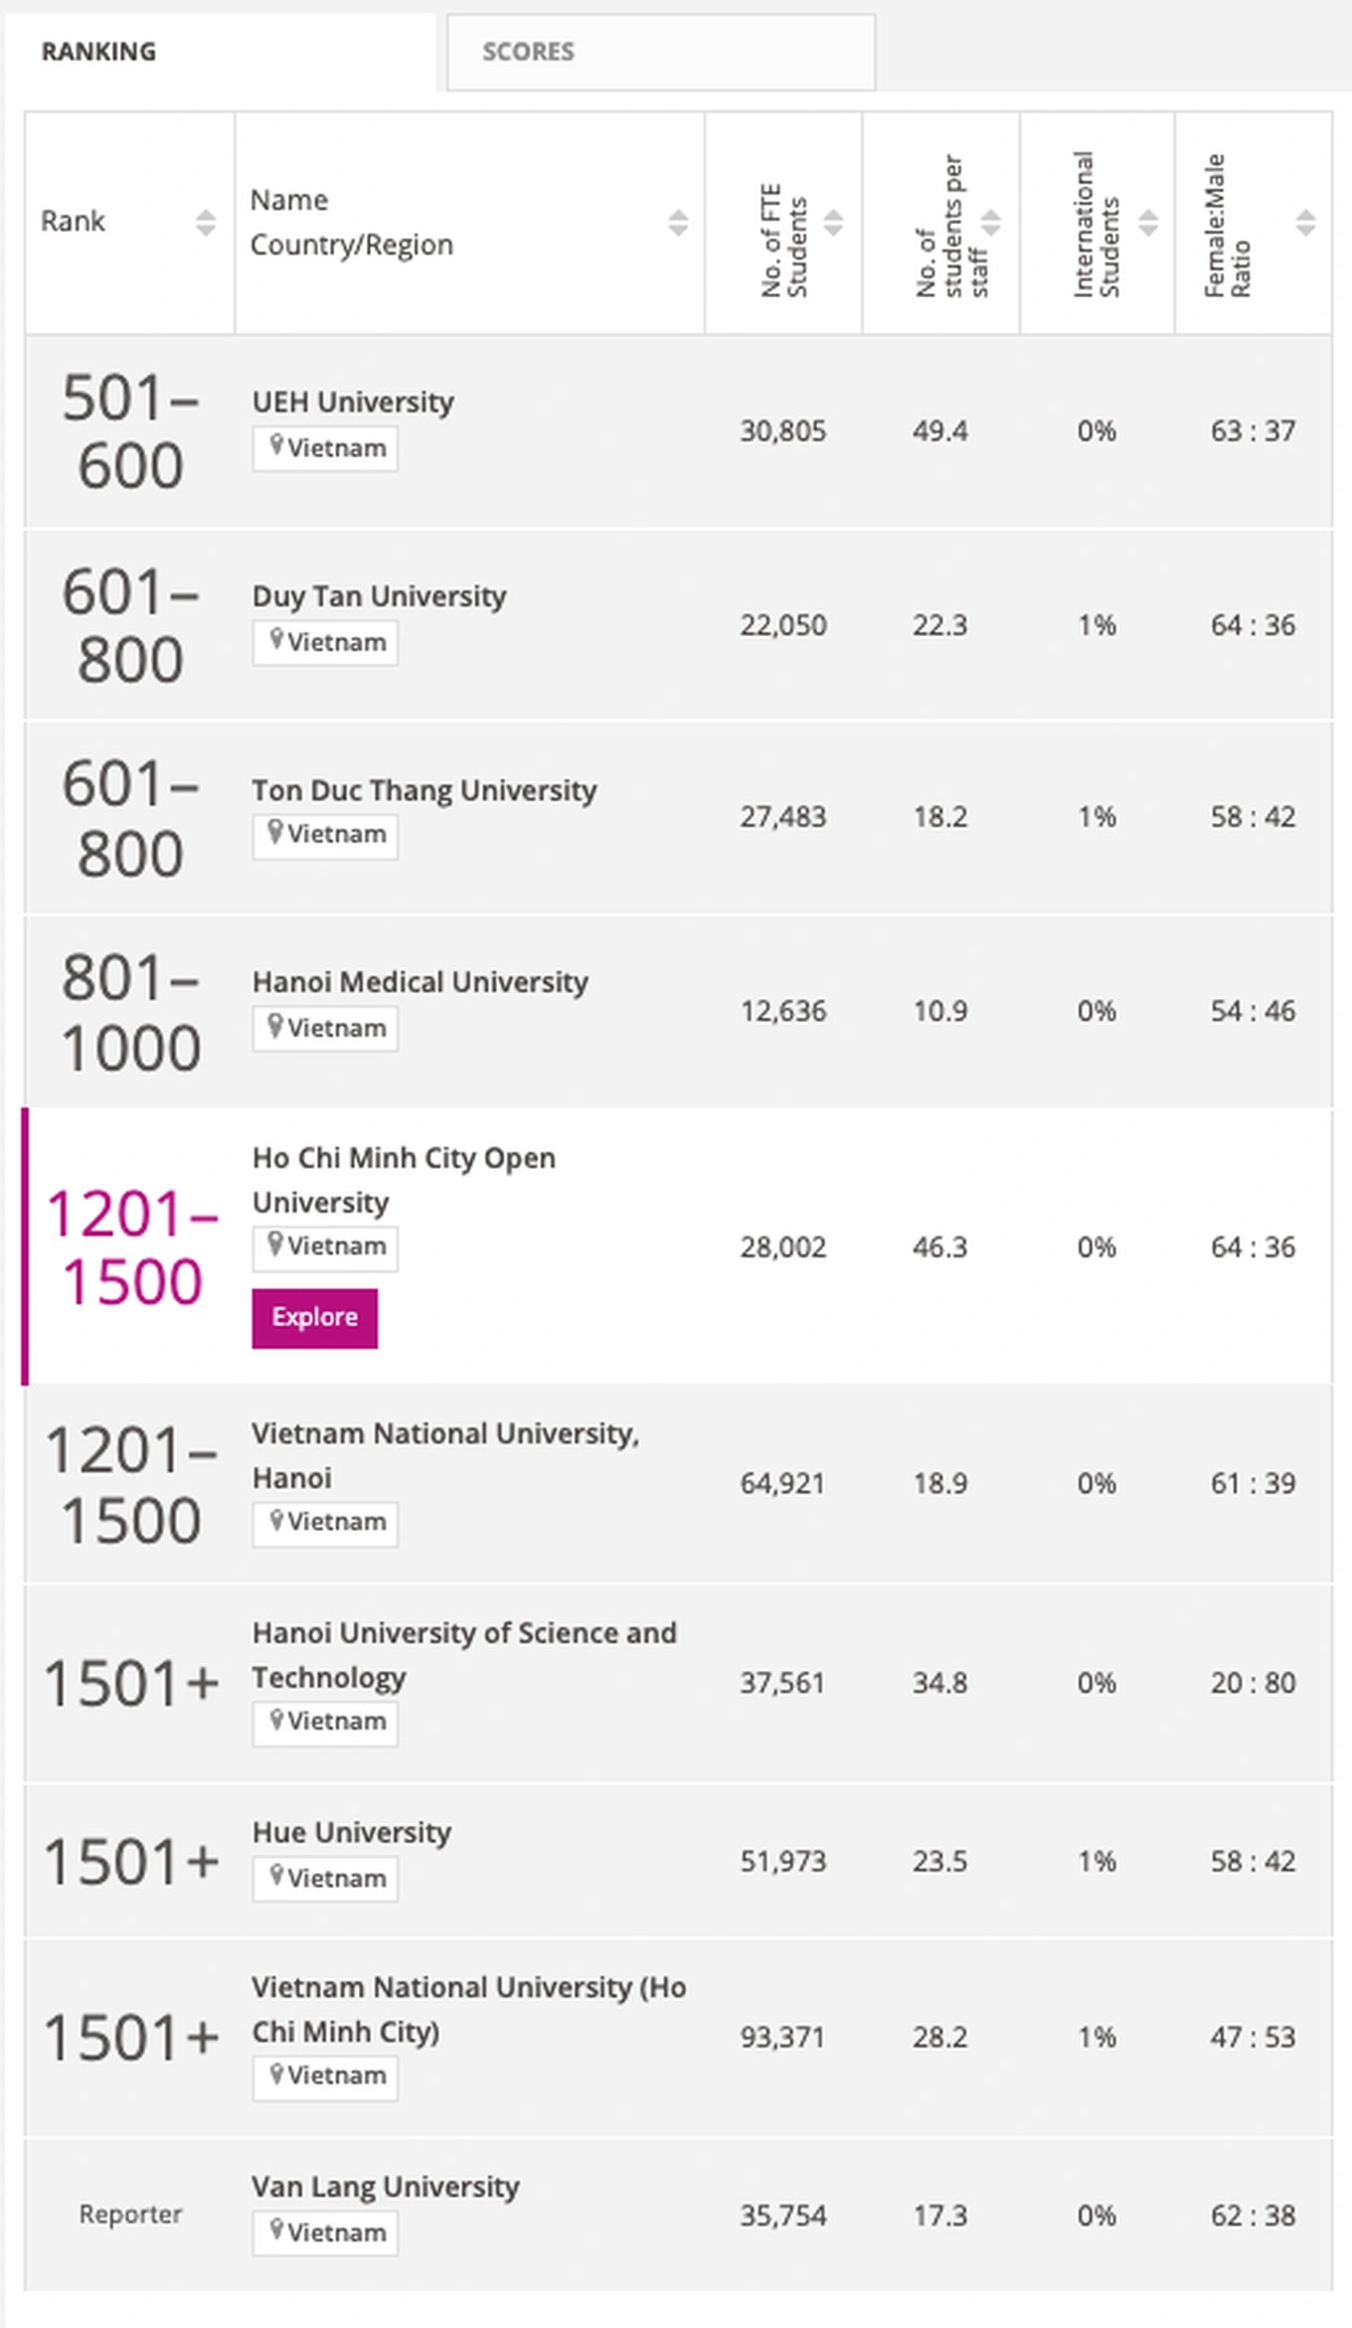This screenshot has height=2328, width=1352.
Task: Sort by Female:Male Ratio arrows
Action: pyautogui.click(x=1305, y=223)
